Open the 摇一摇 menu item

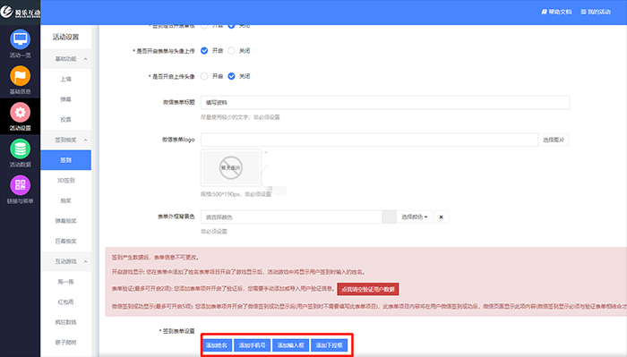66,282
